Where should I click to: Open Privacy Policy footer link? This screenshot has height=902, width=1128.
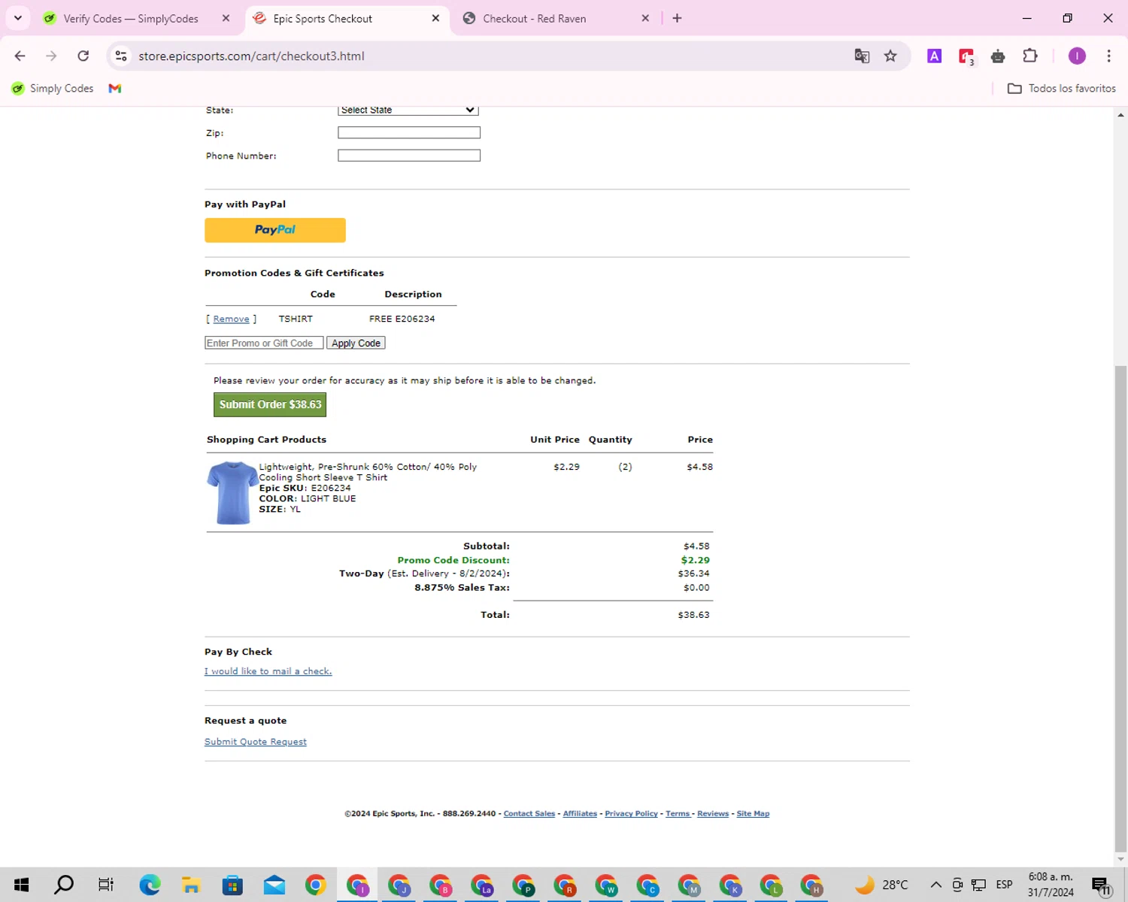(x=631, y=813)
